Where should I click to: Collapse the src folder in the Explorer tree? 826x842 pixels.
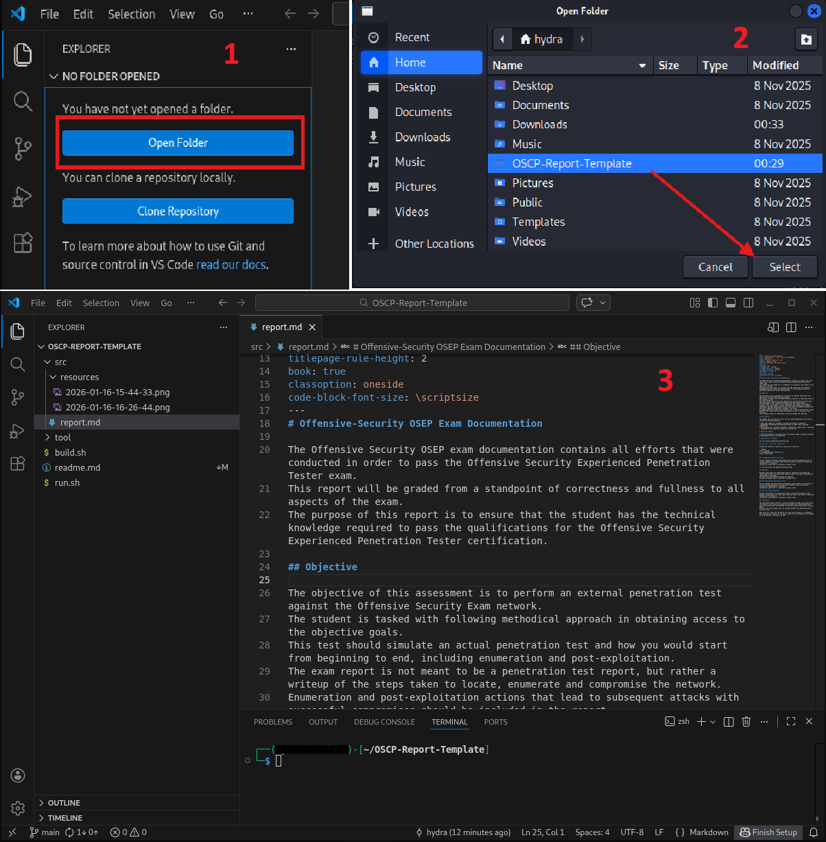click(x=137, y=362)
